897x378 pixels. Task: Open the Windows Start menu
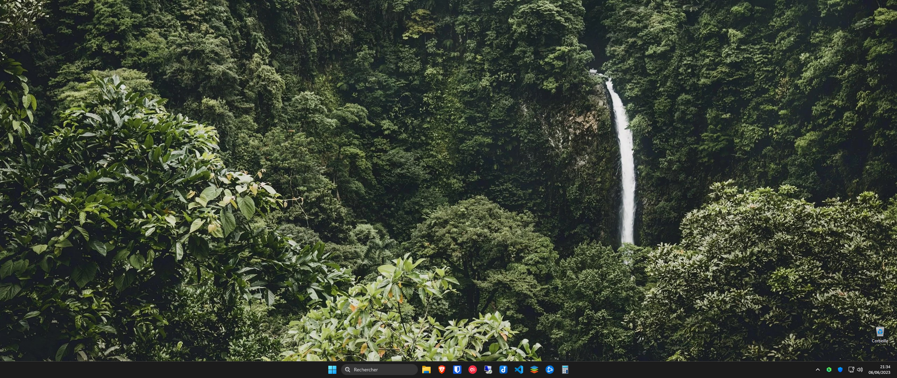coord(332,370)
